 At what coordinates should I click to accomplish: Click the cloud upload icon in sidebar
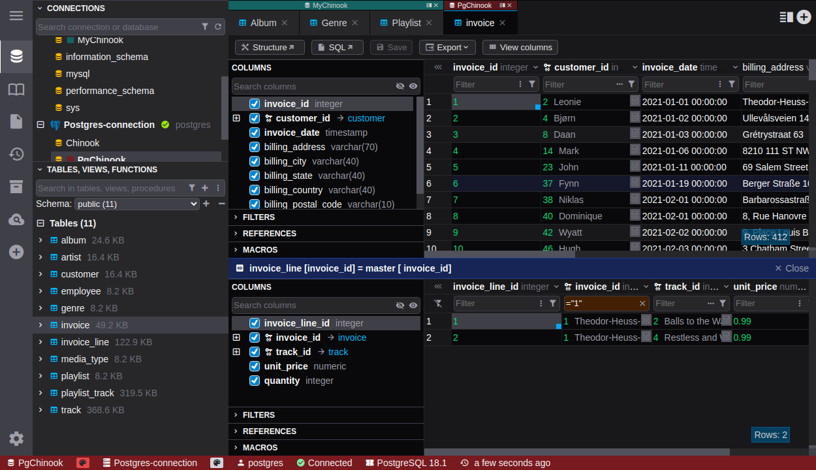[16, 219]
